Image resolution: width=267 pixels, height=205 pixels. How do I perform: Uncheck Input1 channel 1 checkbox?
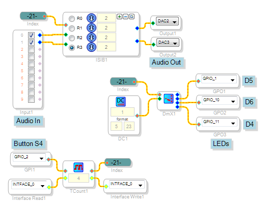[31, 43]
